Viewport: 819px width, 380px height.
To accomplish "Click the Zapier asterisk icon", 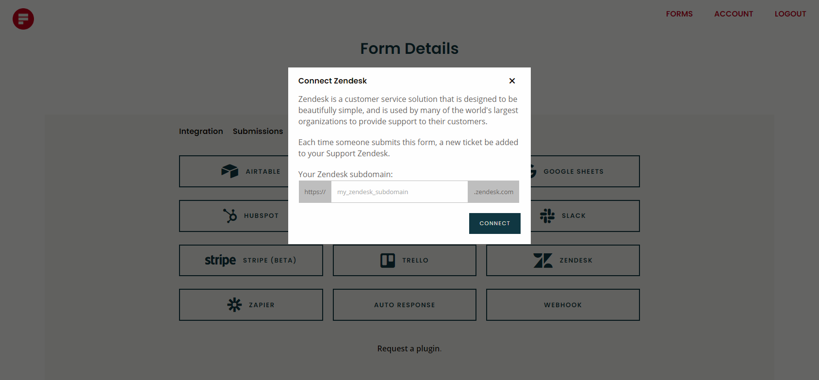I will [235, 305].
